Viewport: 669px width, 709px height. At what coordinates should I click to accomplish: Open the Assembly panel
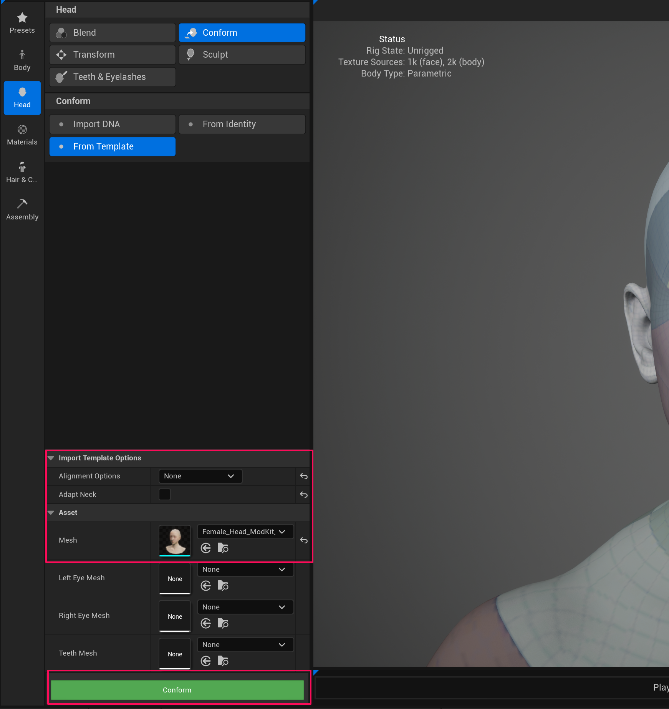[x=22, y=209]
